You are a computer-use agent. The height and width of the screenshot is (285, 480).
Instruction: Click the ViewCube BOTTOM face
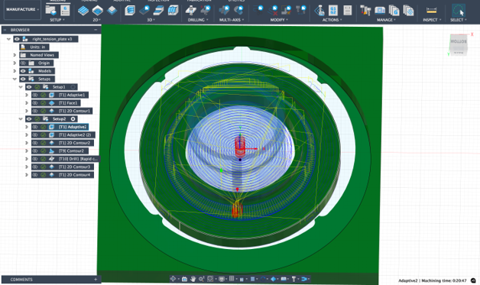[459, 41]
